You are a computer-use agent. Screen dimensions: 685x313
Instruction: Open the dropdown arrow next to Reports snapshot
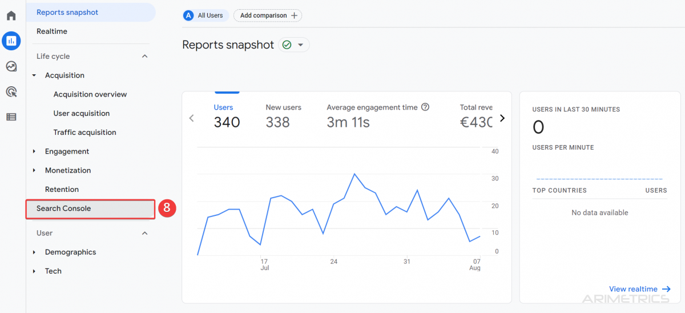pos(301,45)
